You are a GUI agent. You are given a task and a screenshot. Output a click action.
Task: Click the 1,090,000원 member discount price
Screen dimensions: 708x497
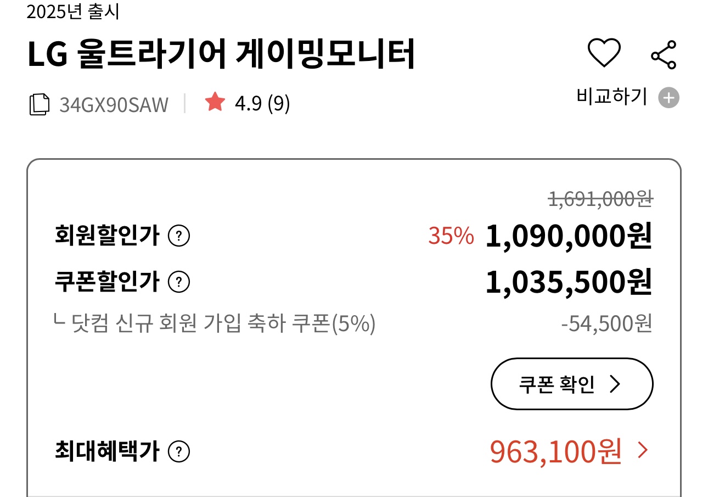pyautogui.click(x=569, y=237)
